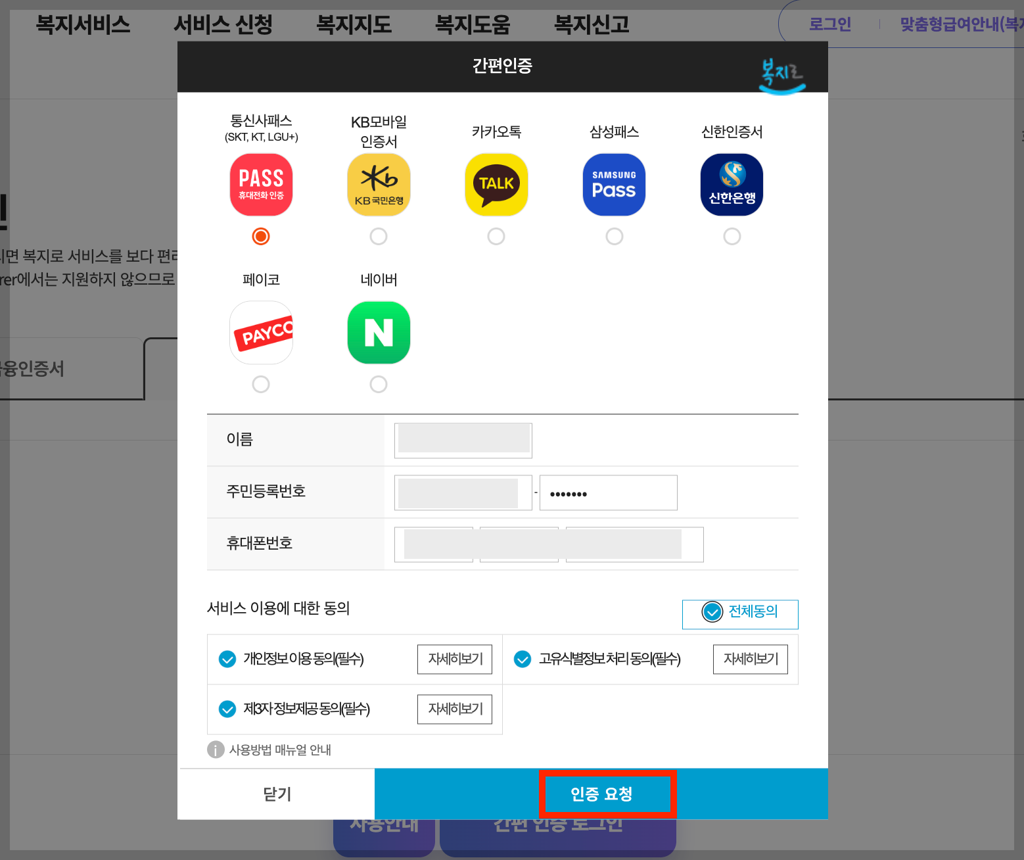
Task: Click the last 휴대폰번호 input box
Action: (635, 544)
